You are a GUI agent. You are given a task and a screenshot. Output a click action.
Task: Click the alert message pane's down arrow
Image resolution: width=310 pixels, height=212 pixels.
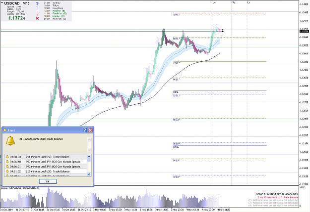click(89, 150)
